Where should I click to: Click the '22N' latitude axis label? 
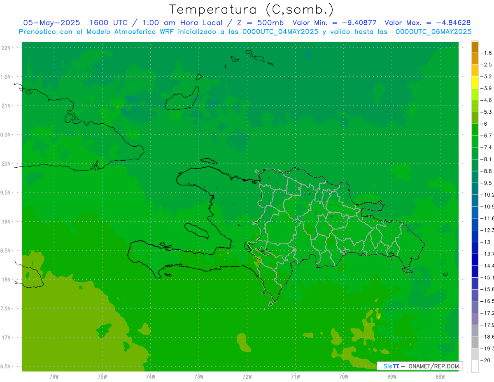[x=6, y=48]
